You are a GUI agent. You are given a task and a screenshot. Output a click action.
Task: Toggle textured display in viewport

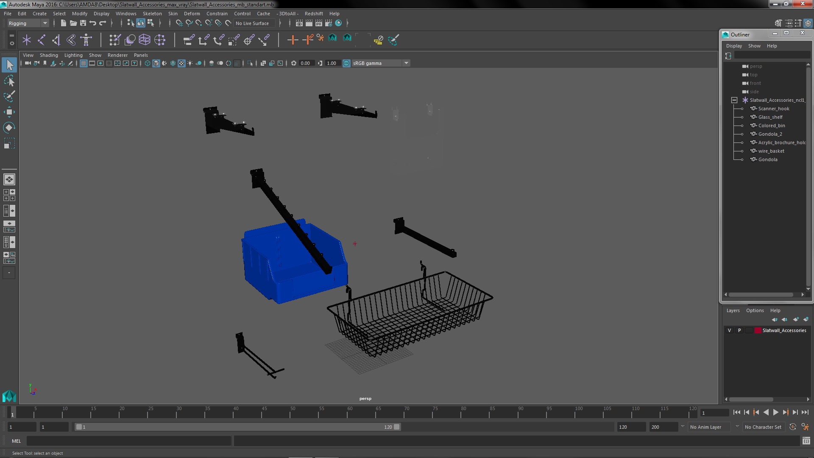point(181,63)
